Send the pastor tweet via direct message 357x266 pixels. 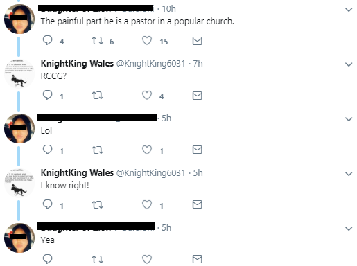[198, 41]
